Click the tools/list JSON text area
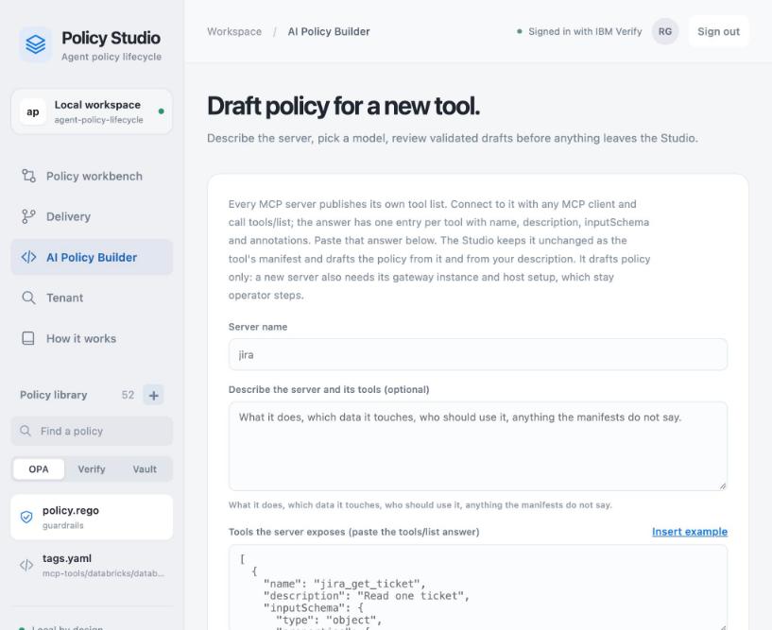 pos(477,587)
